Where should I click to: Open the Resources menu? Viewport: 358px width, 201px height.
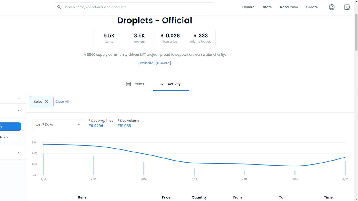coord(289,7)
